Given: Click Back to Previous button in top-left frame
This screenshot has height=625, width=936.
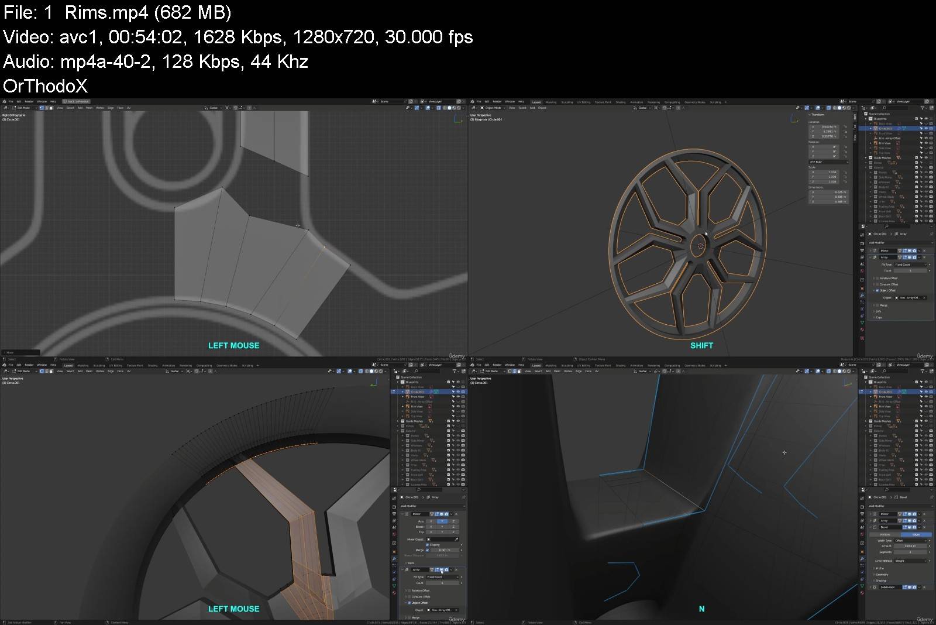Looking at the screenshot, I should click(76, 101).
